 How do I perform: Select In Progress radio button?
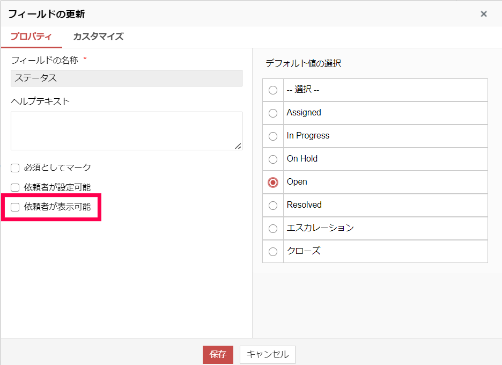tap(273, 136)
